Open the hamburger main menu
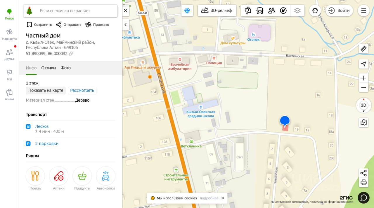Screen dimensions: 374x208 363,11
